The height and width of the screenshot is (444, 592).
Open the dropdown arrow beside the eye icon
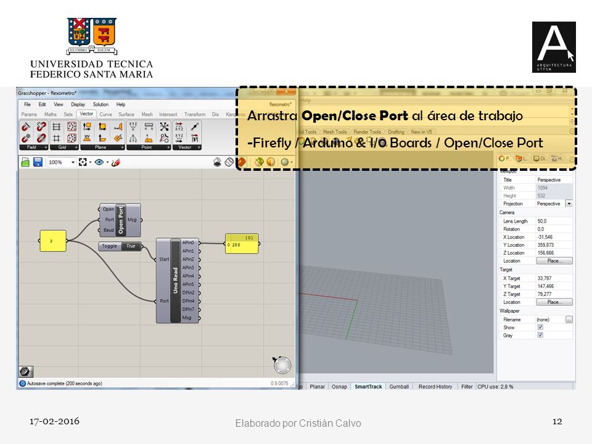click(107, 162)
